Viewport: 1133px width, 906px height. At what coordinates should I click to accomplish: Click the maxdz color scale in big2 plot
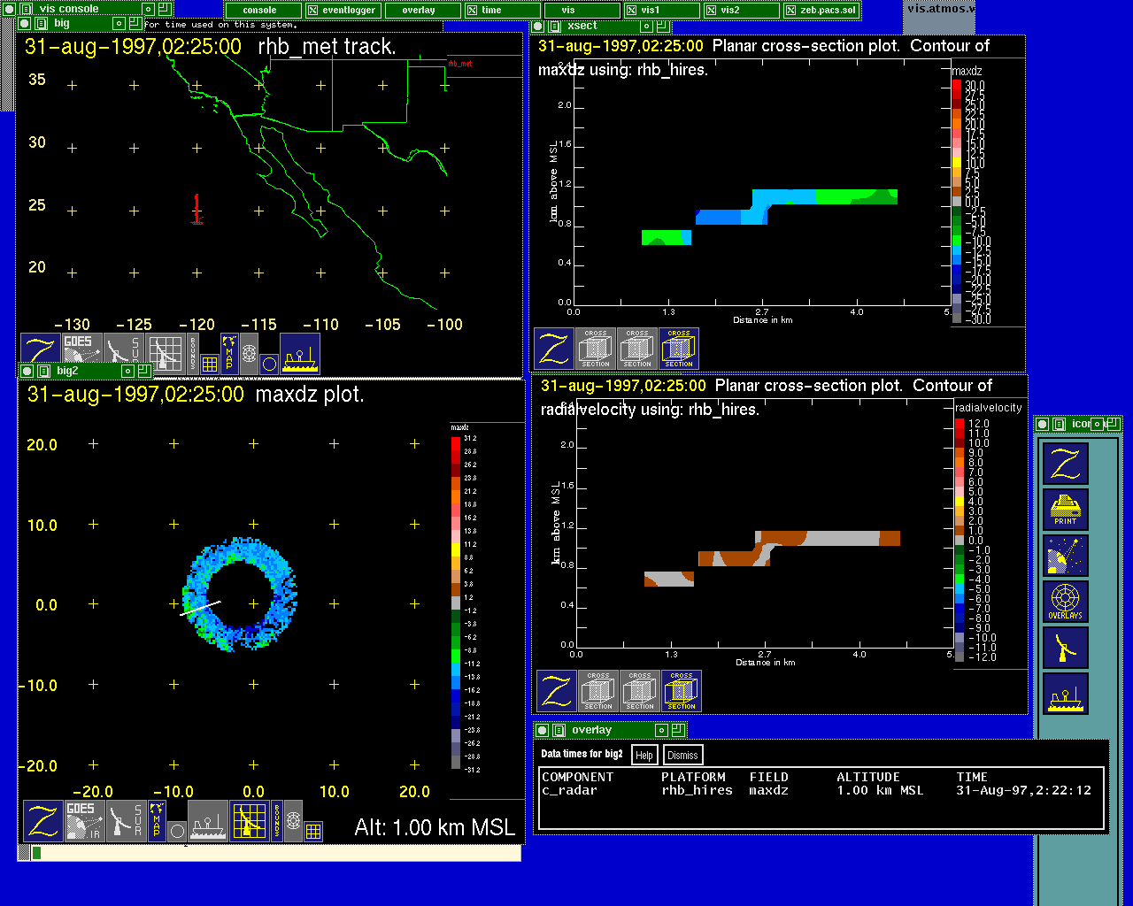[457, 602]
